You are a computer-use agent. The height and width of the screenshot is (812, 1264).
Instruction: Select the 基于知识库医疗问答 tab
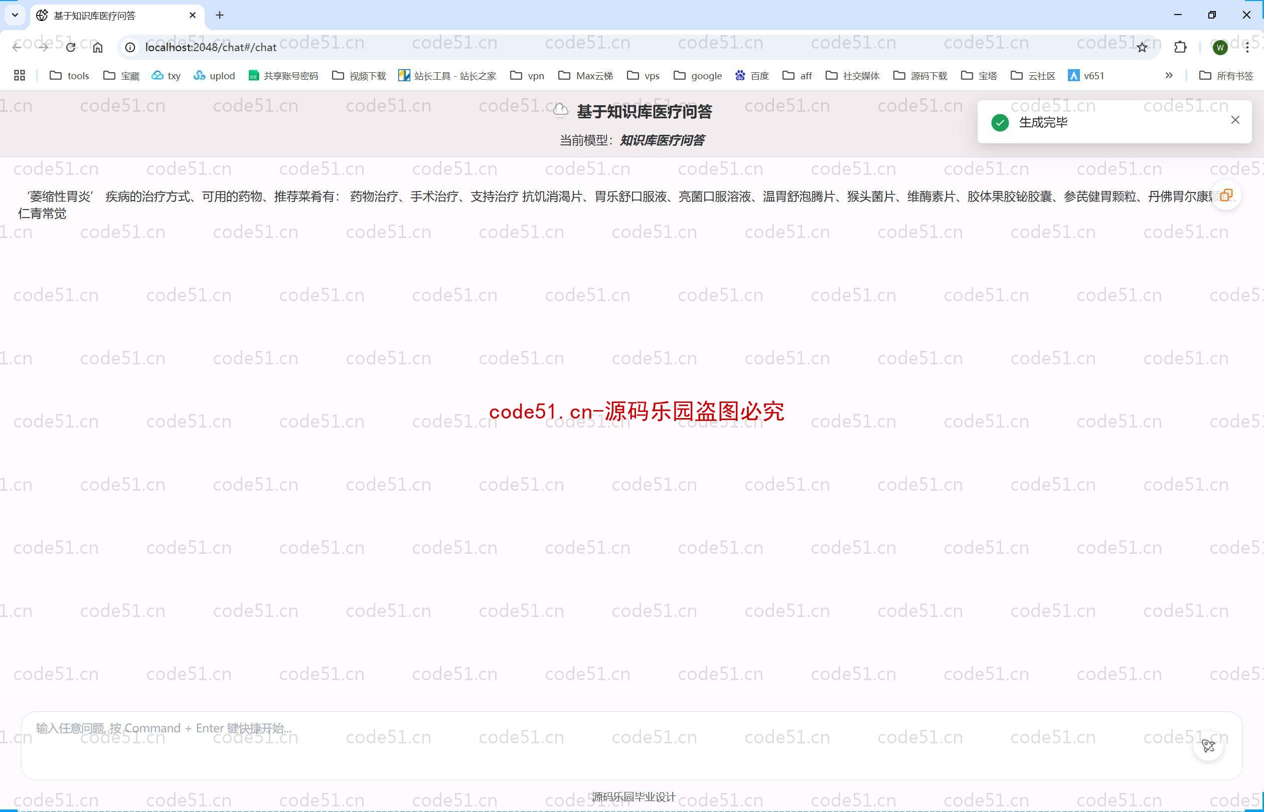117,16
